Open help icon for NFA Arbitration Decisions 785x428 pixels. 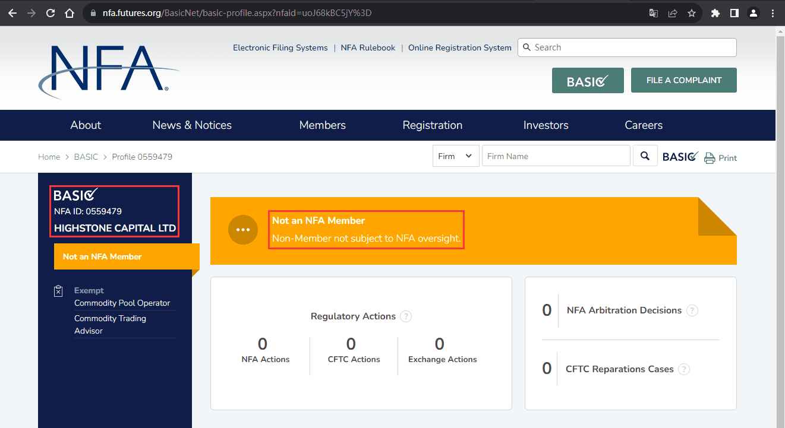coord(692,310)
